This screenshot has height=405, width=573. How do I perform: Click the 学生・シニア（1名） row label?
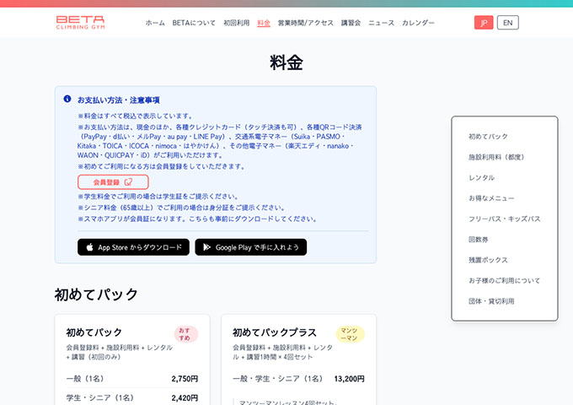pos(100,397)
